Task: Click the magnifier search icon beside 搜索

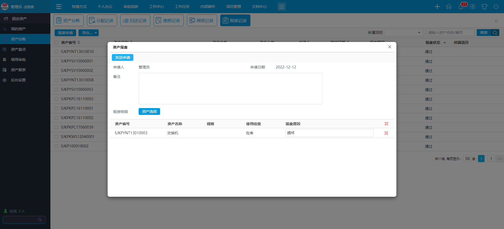Action: coord(495,33)
